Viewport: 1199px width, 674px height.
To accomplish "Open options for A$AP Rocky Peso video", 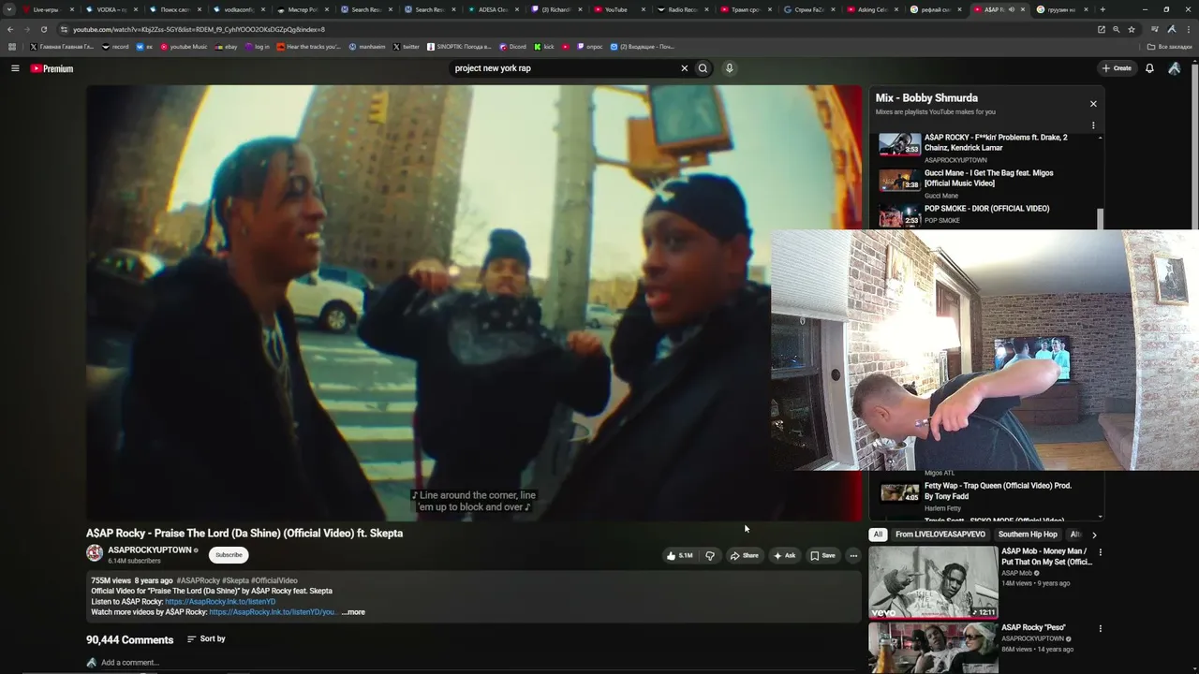I will pyautogui.click(x=1100, y=628).
